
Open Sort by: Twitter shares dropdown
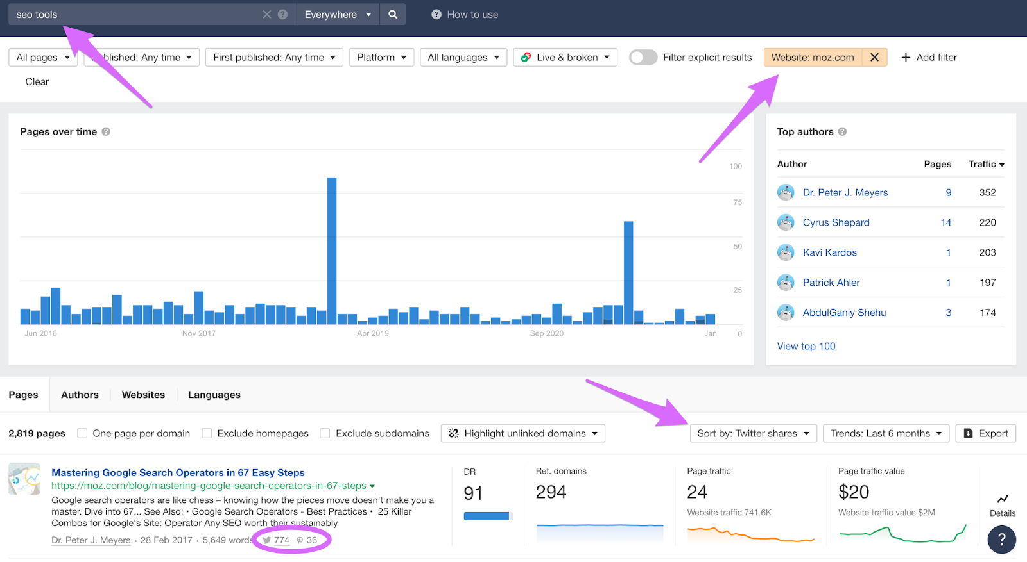click(754, 433)
